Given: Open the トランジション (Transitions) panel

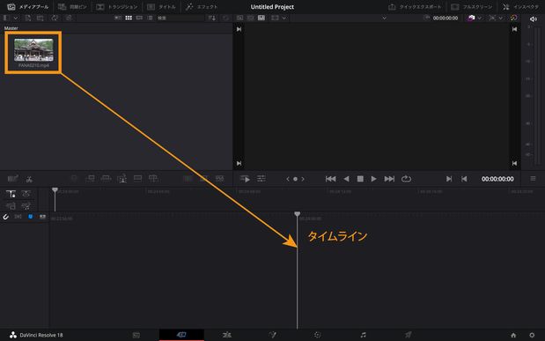Looking at the screenshot, I should (117, 7).
